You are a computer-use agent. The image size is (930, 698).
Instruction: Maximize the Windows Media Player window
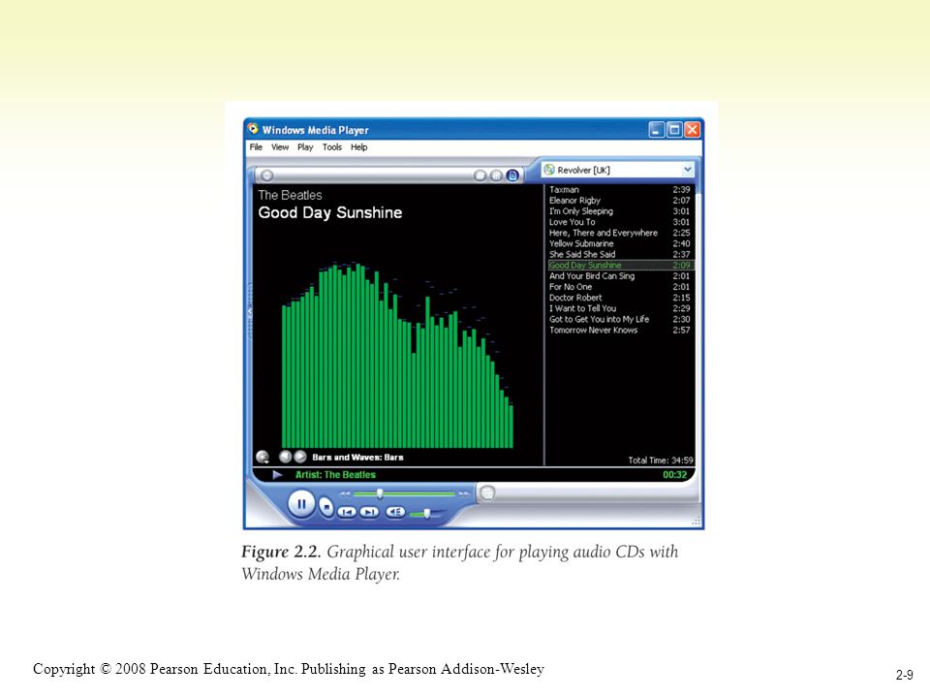point(674,129)
